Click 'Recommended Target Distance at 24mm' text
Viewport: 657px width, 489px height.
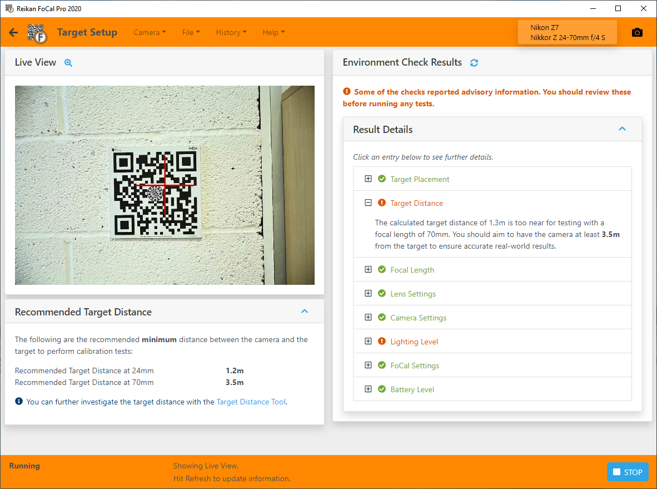pos(84,371)
